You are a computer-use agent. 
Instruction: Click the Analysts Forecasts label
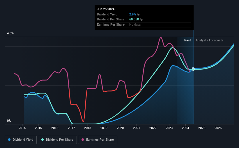[x=209, y=40]
